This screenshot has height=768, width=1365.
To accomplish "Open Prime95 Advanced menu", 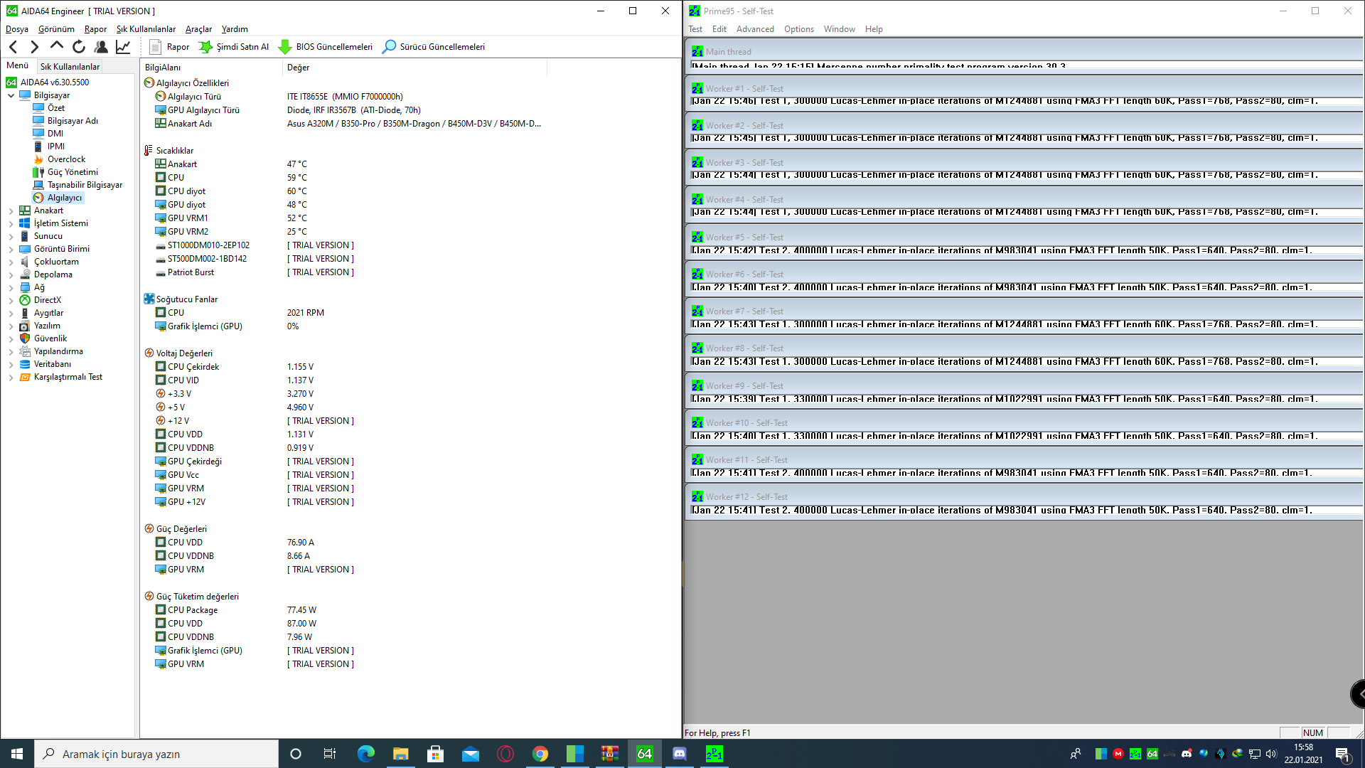I will pos(754,29).
